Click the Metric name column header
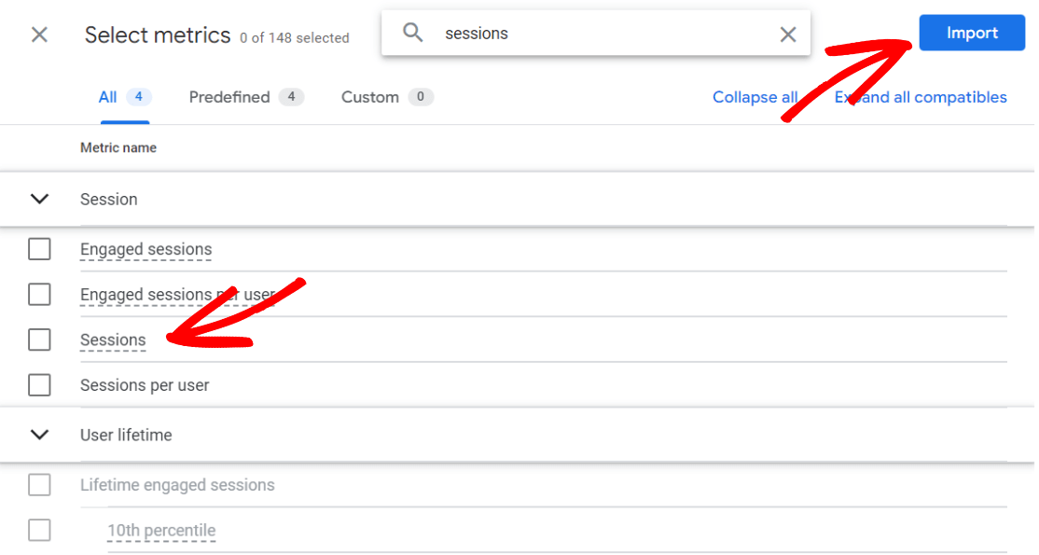Image resolution: width=1039 pixels, height=555 pixels. (118, 147)
